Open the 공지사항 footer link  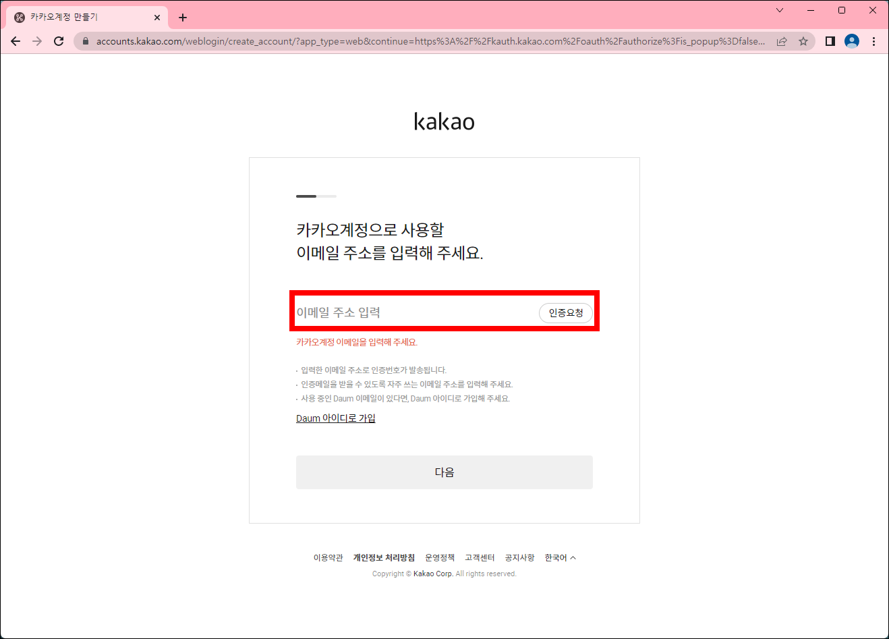(x=519, y=558)
